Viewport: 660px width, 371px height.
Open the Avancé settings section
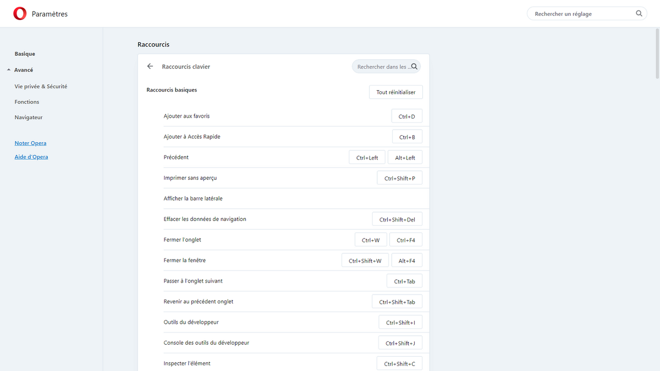tap(24, 70)
